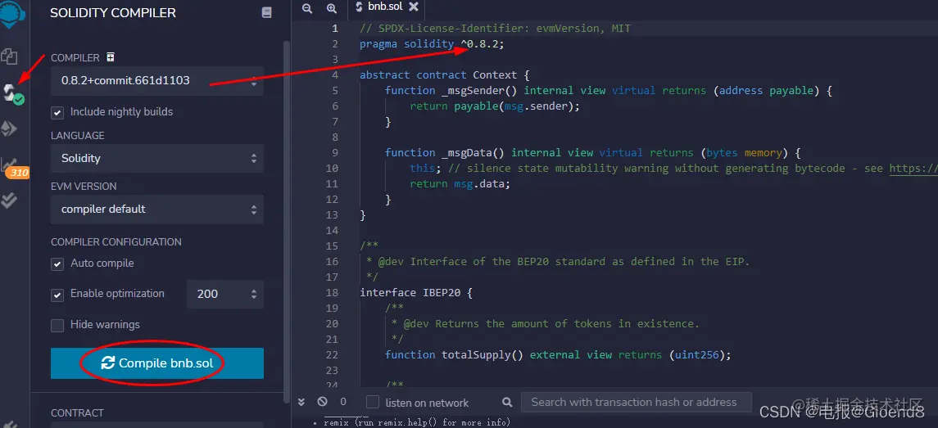Screen dimensions: 938x428
Task: Click the SPDX-License-Identifier comment line
Action: pos(495,28)
